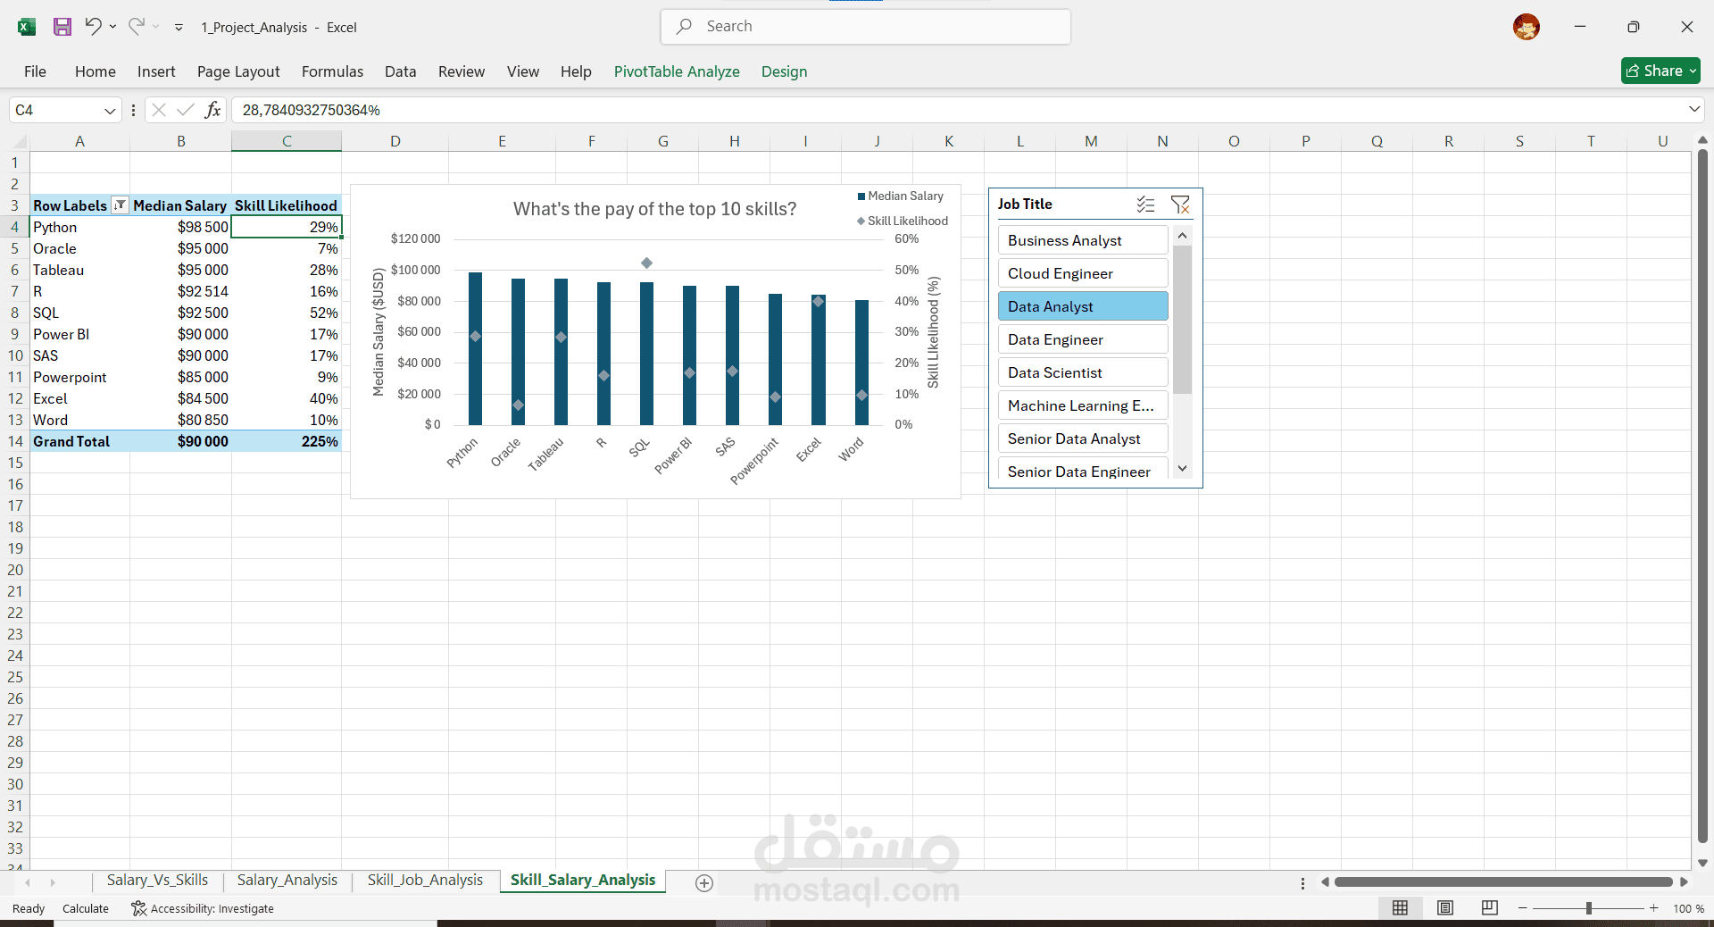Click the chart title text

(x=654, y=209)
